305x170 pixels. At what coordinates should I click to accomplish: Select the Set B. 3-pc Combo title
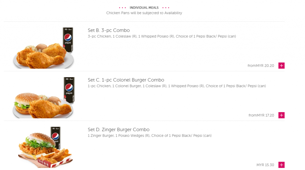(108, 30)
